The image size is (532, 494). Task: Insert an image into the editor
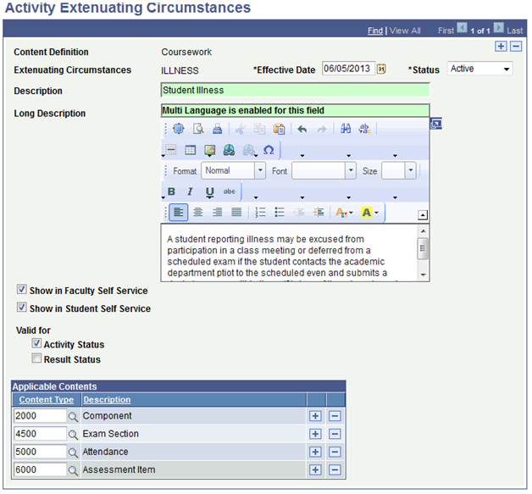click(x=210, y=150)
